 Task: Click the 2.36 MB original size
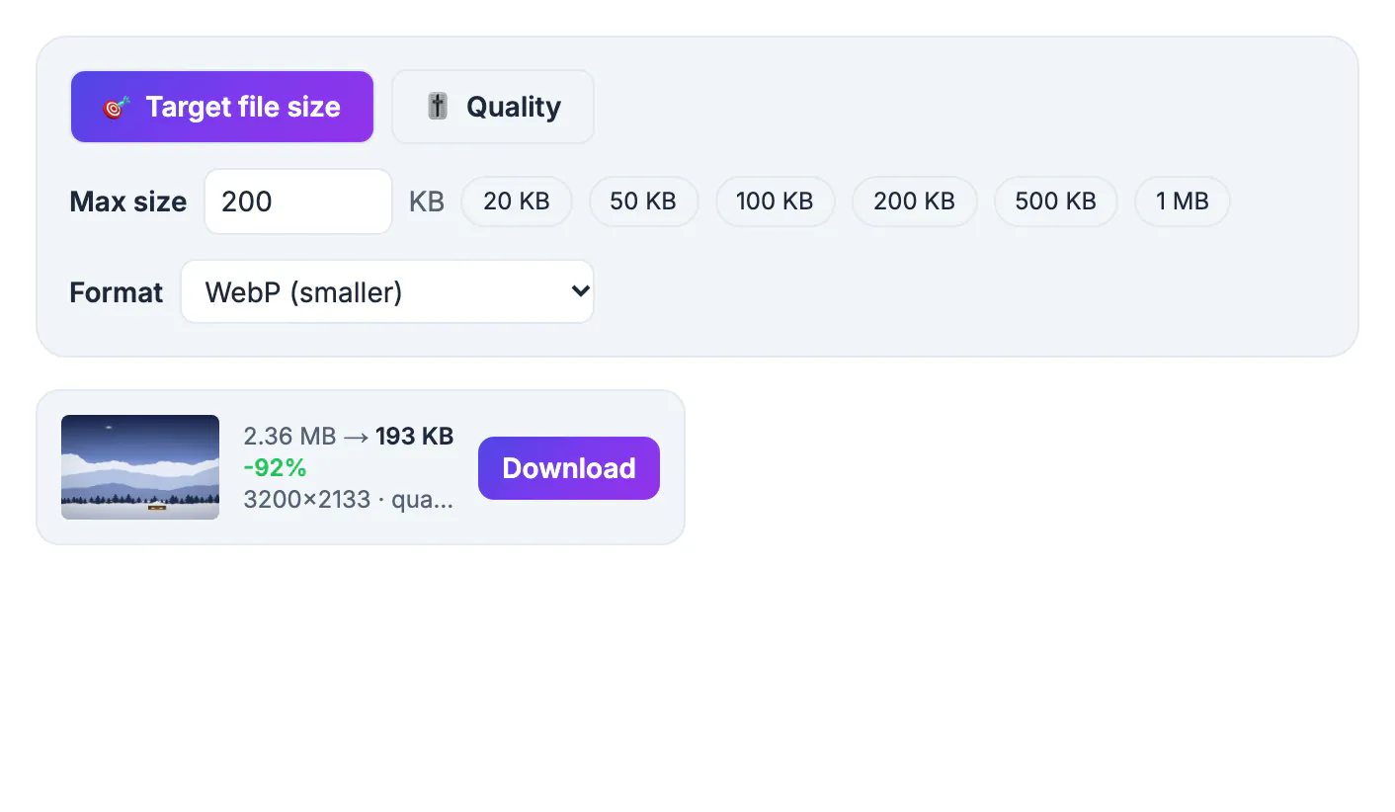point(289,436)
